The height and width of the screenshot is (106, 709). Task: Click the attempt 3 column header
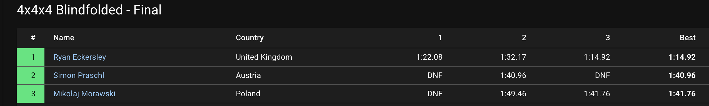[608, 38]
